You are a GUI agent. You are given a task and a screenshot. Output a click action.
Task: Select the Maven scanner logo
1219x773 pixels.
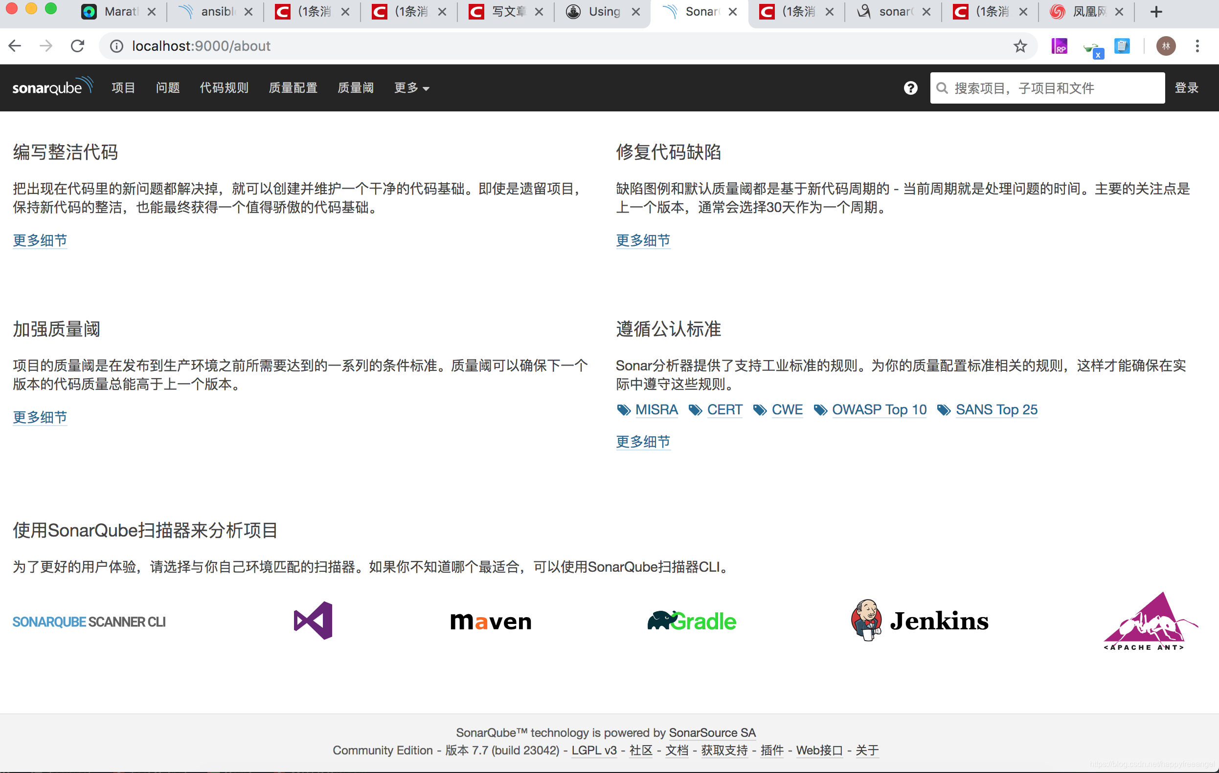[491, 622]
